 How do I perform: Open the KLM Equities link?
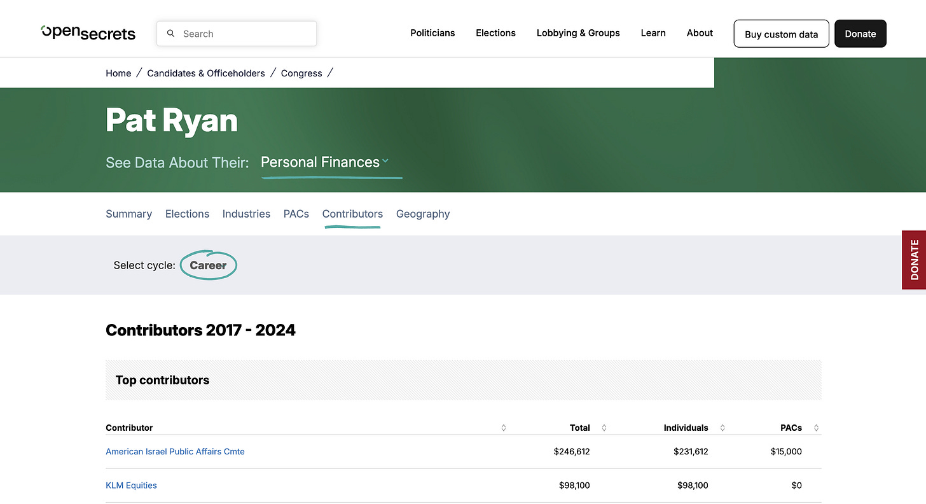click(131, 486)
